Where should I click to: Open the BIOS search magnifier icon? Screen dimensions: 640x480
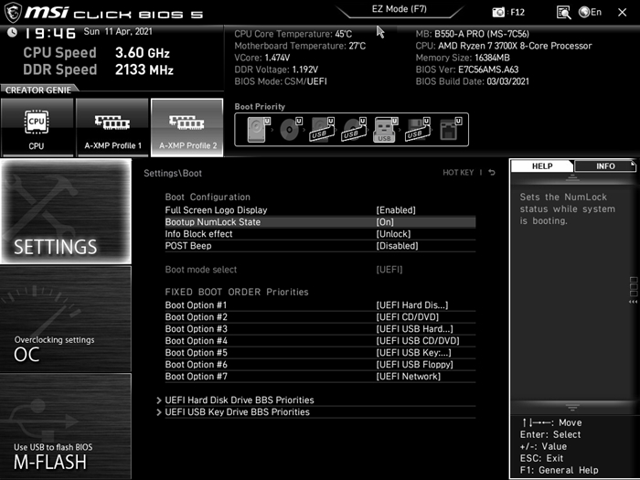point(564,12)
